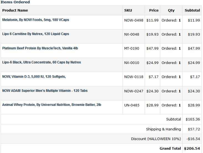Click the Items Ordered heading

(15, 2)
